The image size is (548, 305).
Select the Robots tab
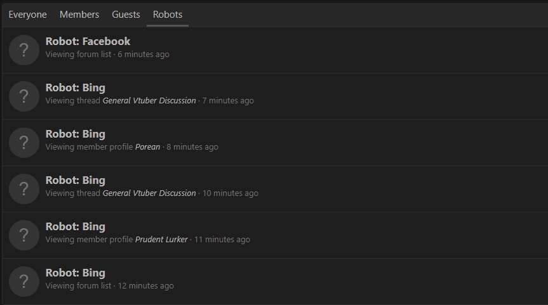click(x=168, y=15)
